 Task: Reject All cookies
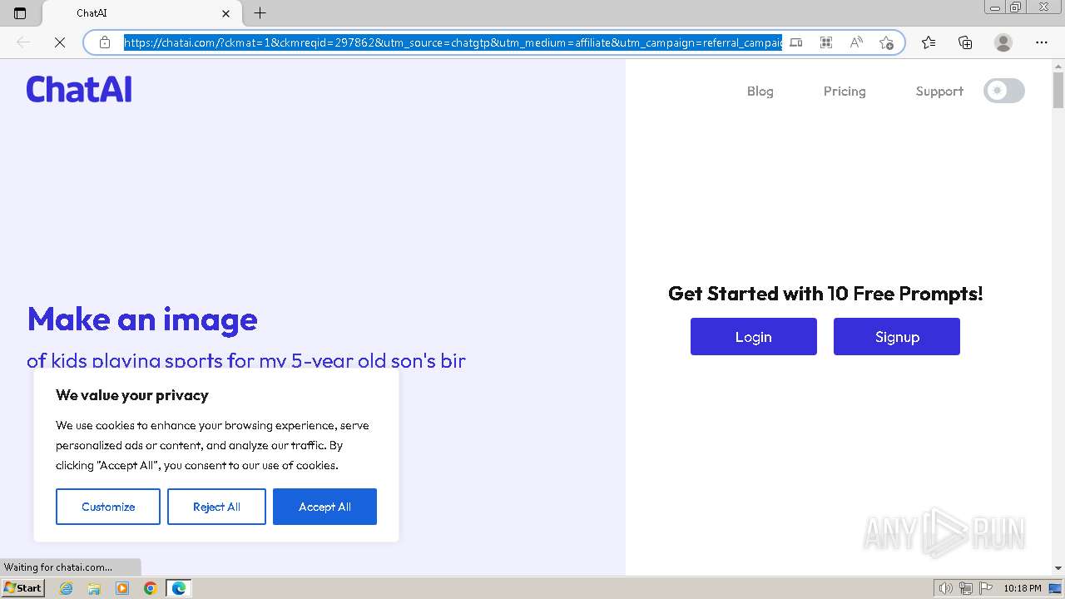click(x=216, y=507)
